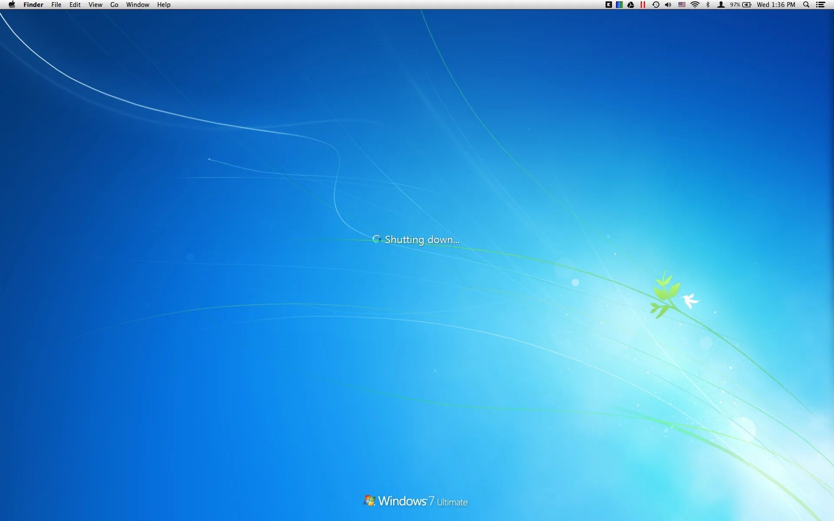Click the red Parallels pause icon
The height and width of the screenshot is (521, 834).
click(x=643, y=5)
